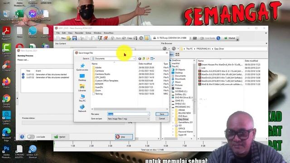The height and width of the screenshot is (163, 290).
Task: Click the choose recorder icon after drive dropdown
Action: [195, 38]
